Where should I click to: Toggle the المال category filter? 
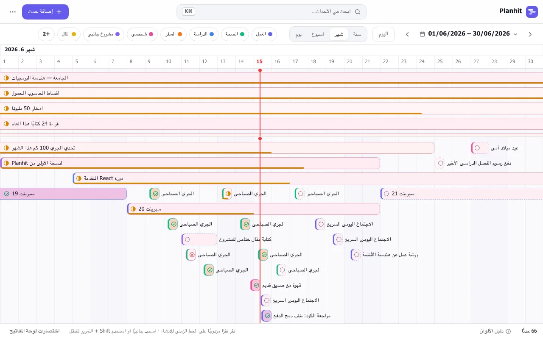tap(69, 34)
